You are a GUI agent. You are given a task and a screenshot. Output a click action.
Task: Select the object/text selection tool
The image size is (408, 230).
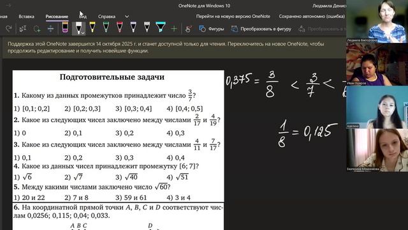coord(23,29)
